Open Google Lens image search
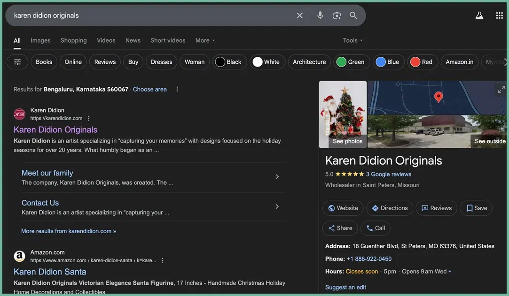Image resolution: width=509 pixels, height=296 pixels. pyautogui.click(x=337, y=15)
